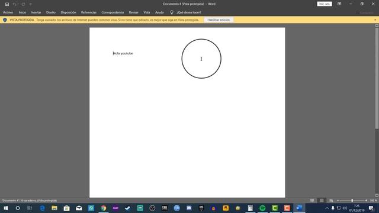Open Epic Games Launcher from the taskbar
379x213 pixels.
pos(201,208)
